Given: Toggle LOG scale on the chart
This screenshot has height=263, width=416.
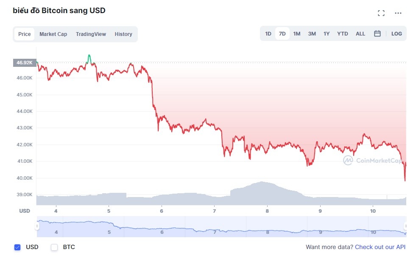Looking at the screenshot, I should click(x=396, y=34).
